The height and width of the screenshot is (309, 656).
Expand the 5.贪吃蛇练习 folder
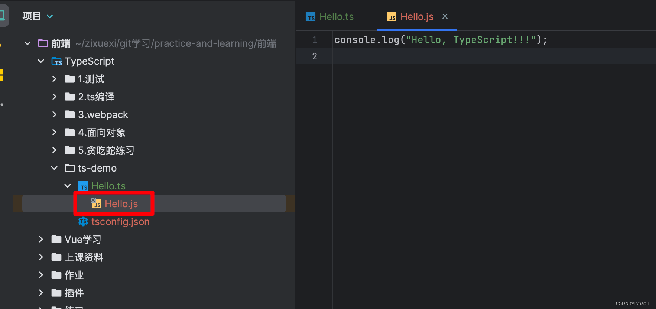tap(54, 150)
